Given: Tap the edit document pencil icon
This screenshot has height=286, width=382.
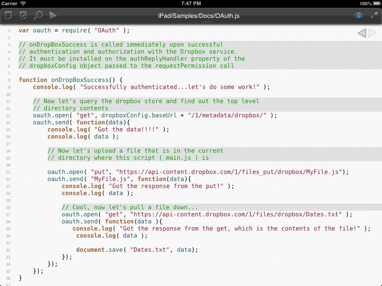Looking at the screenshot, I should (23, 16).
